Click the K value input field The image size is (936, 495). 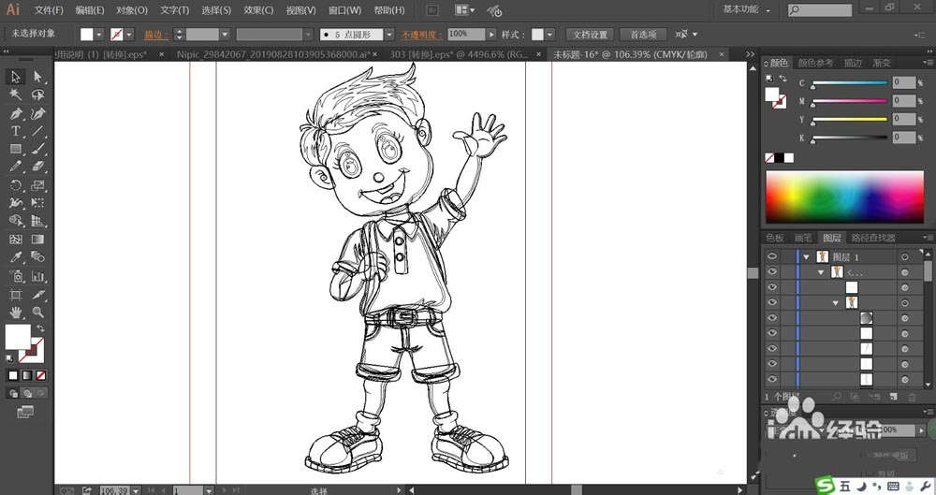coord(904,138)
